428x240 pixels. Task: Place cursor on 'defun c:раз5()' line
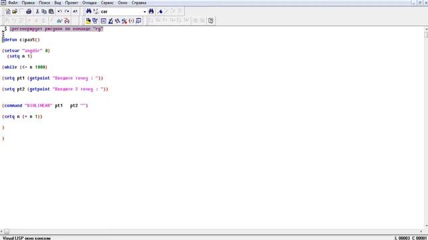[x=21, y=40]
